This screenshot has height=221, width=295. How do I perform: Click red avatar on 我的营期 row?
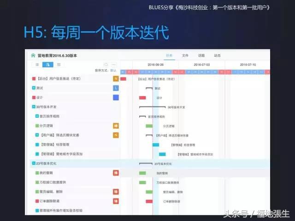tap(116, 173)
